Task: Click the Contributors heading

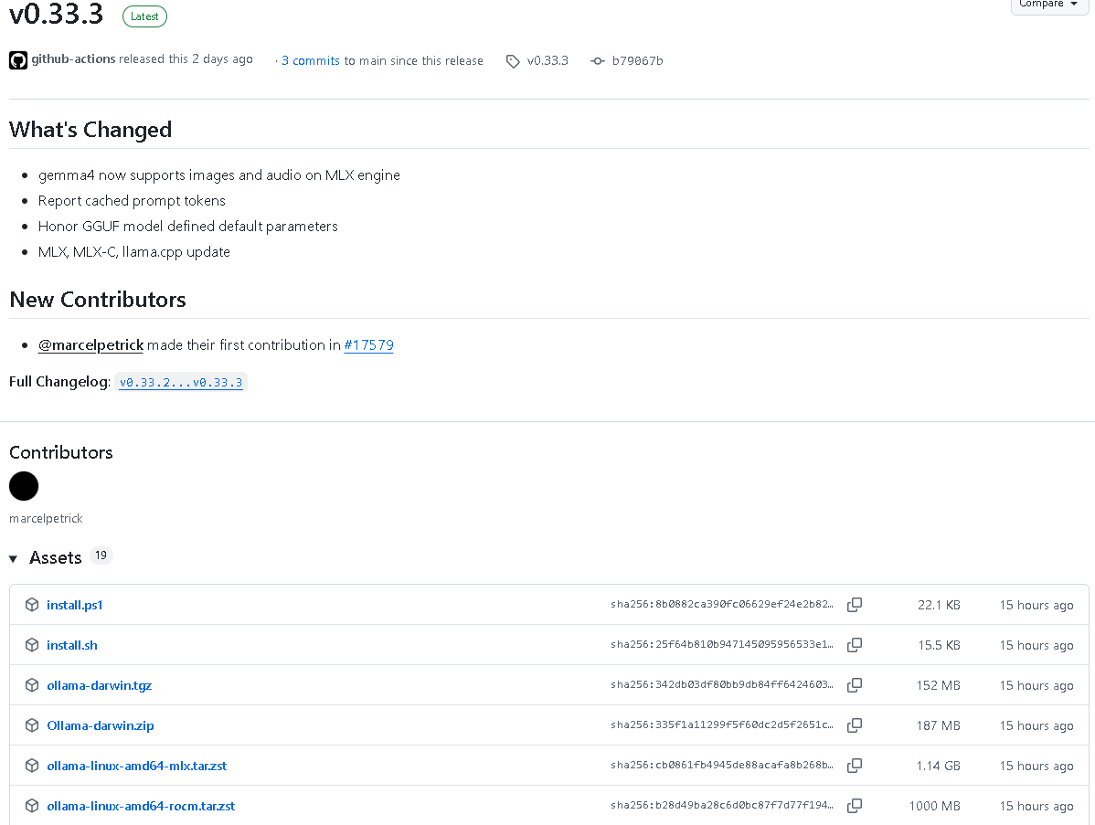Action: tap(60, 452)
